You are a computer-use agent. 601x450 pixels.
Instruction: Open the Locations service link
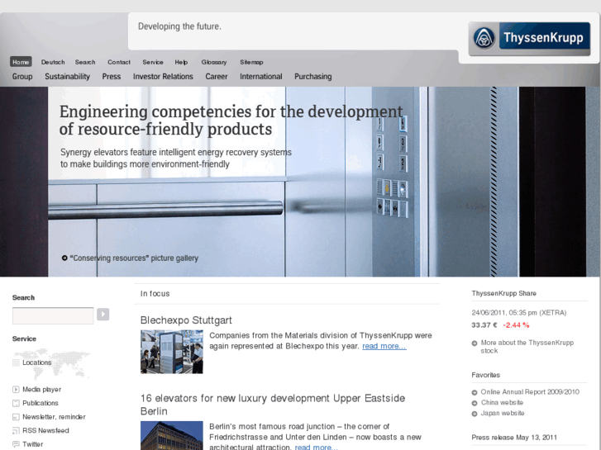pyautogui.click(x=37, y=362)
